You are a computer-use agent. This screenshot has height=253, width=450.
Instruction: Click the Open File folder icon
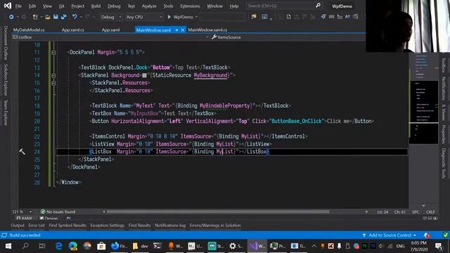tap(48, 17)
